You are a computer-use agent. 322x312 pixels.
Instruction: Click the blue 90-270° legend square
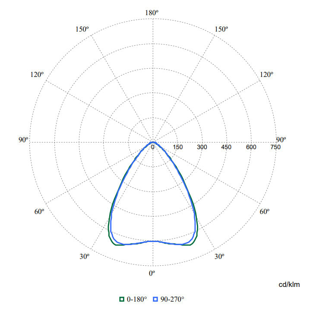[156, 299]
